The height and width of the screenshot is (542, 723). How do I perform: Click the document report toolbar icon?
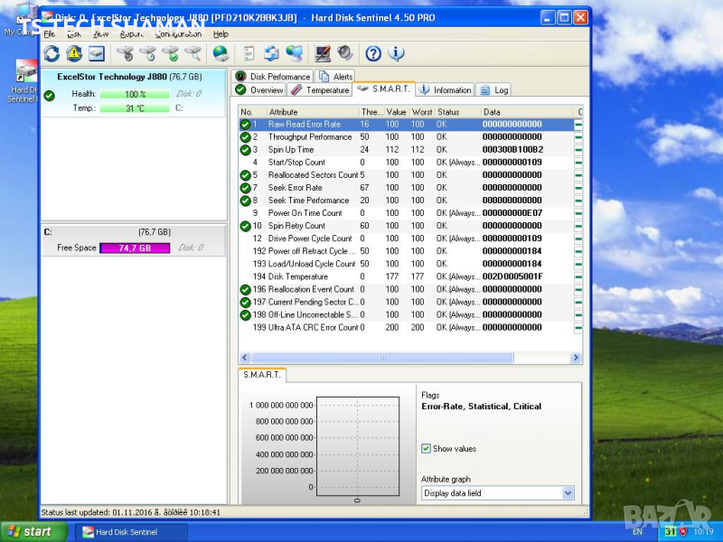(249, 54)
